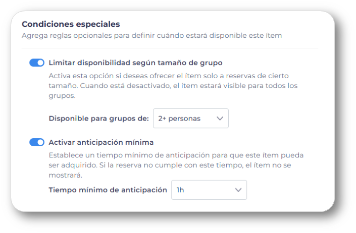The image size is (356, 233).
Task: Click the white knob of the group size toggle
Action: 40,63
